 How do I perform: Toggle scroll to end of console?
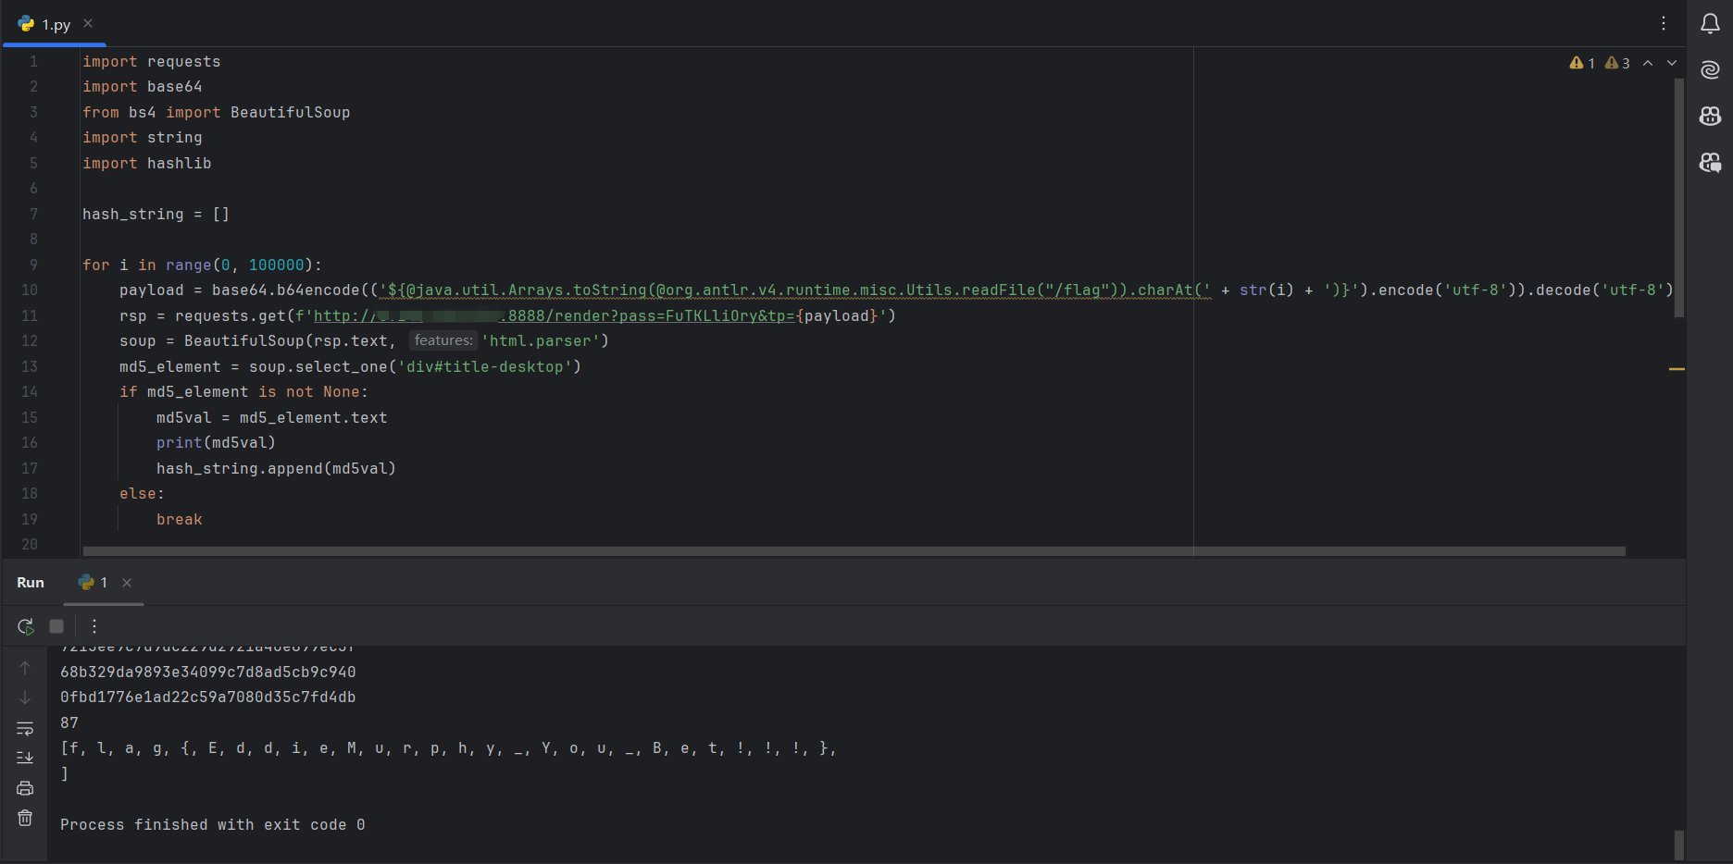[25, 758]
